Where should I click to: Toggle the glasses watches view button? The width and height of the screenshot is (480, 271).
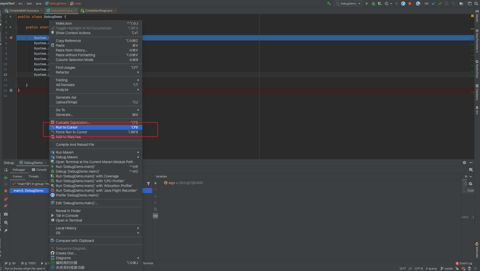[156, 216]
